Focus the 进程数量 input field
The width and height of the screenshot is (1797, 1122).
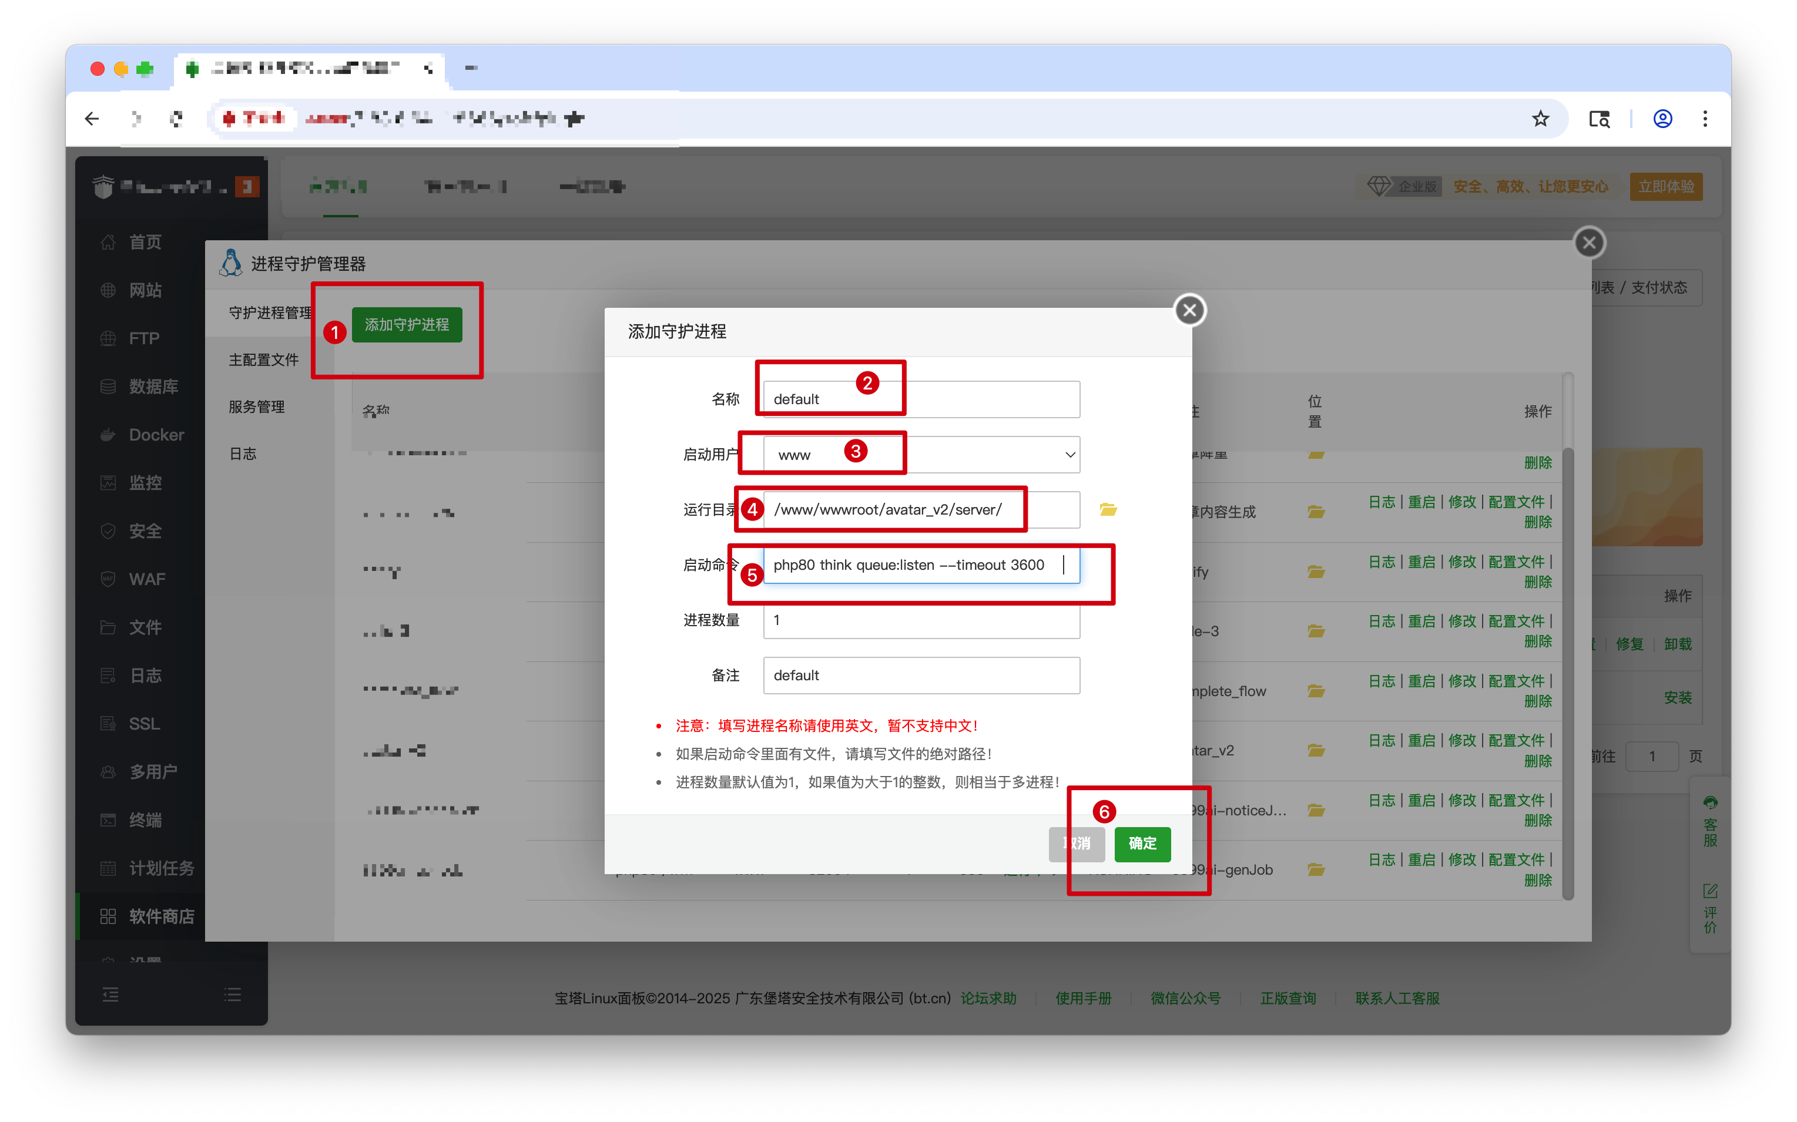pyautogui.click(x=920, y=620)
